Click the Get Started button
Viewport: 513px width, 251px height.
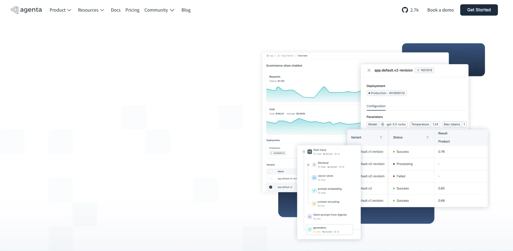(x=479, y=10)
